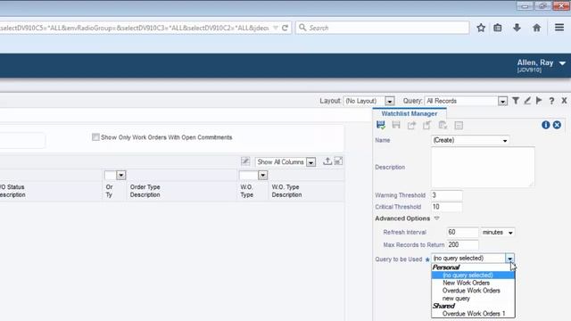Open the Layout dropdown

point(390,101)
